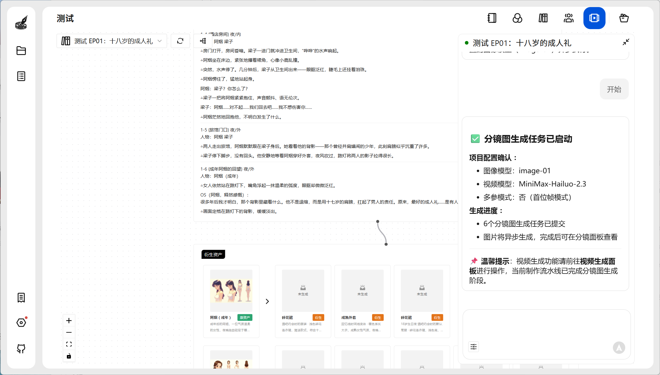
Task: Click scene heading 1-6 {成年阿烟的回望} 夜/外
Action: (227, 169)
